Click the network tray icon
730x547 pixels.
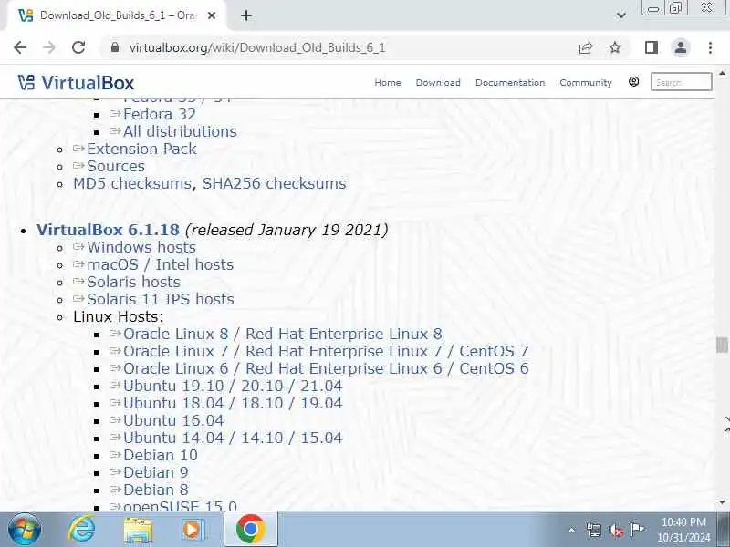tap(594, 530)
